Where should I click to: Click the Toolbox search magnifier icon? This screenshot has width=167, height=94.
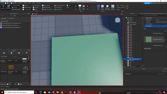tap(28, 56)
